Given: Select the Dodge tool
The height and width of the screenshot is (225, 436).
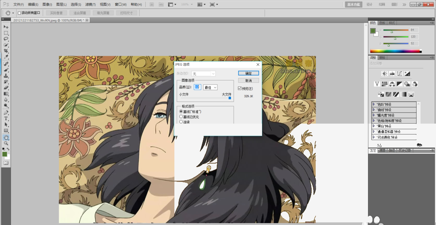Looking at the screenshot, I should tap(6, 106).
